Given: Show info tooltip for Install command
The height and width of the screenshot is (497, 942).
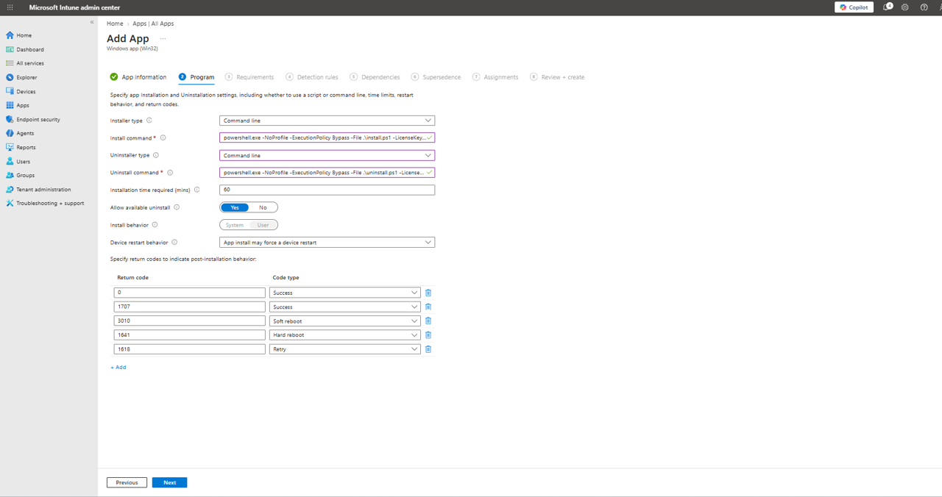Looking at the screenshot, I should click(163, 137).
